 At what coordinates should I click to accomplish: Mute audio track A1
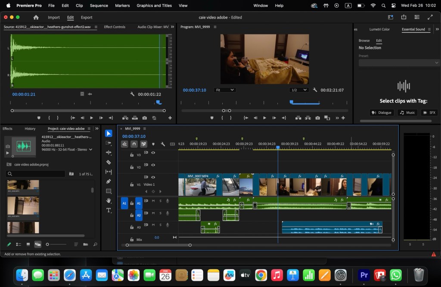[x=153, y=201]
